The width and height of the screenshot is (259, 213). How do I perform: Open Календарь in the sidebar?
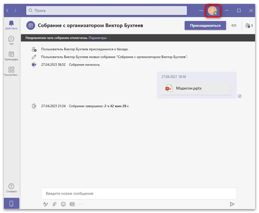[11, 56]
